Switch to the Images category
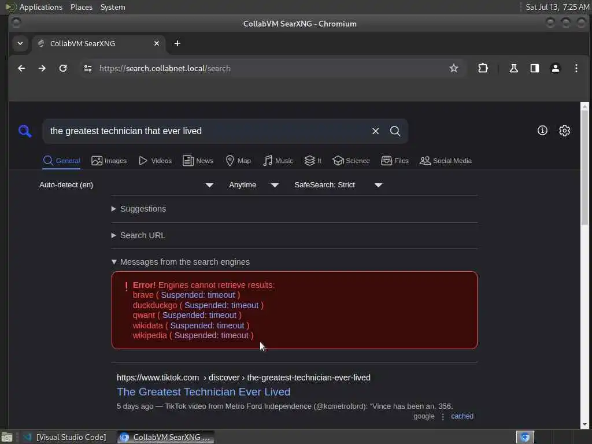The width and height of the screenshot is (592, 444). (x=109, y=161)
